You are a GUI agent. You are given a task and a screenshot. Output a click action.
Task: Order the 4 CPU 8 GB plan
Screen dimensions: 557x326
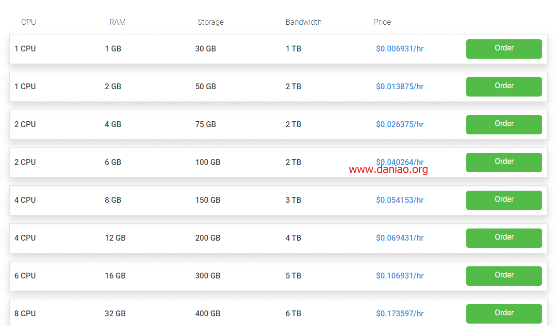(504, 200)
